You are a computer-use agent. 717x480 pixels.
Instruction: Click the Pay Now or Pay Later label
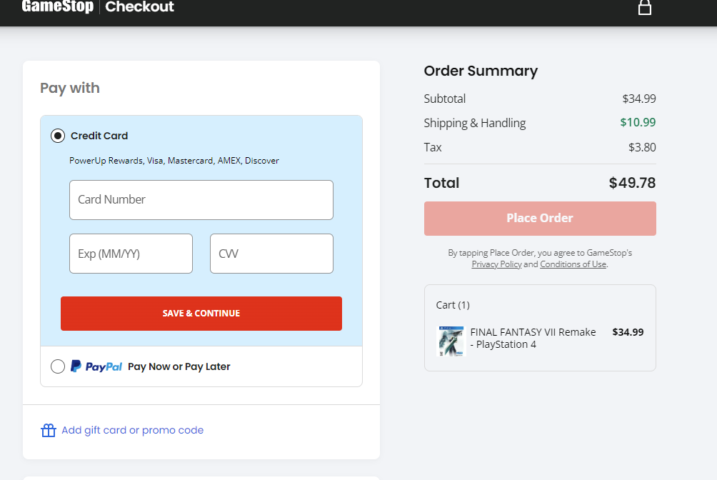(x=179, y=366)
